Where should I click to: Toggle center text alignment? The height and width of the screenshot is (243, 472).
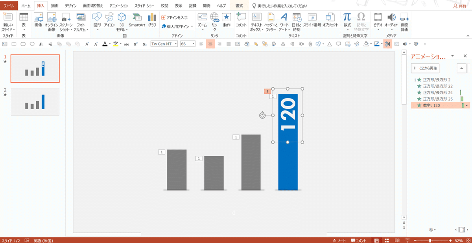(x=210, y=44)
